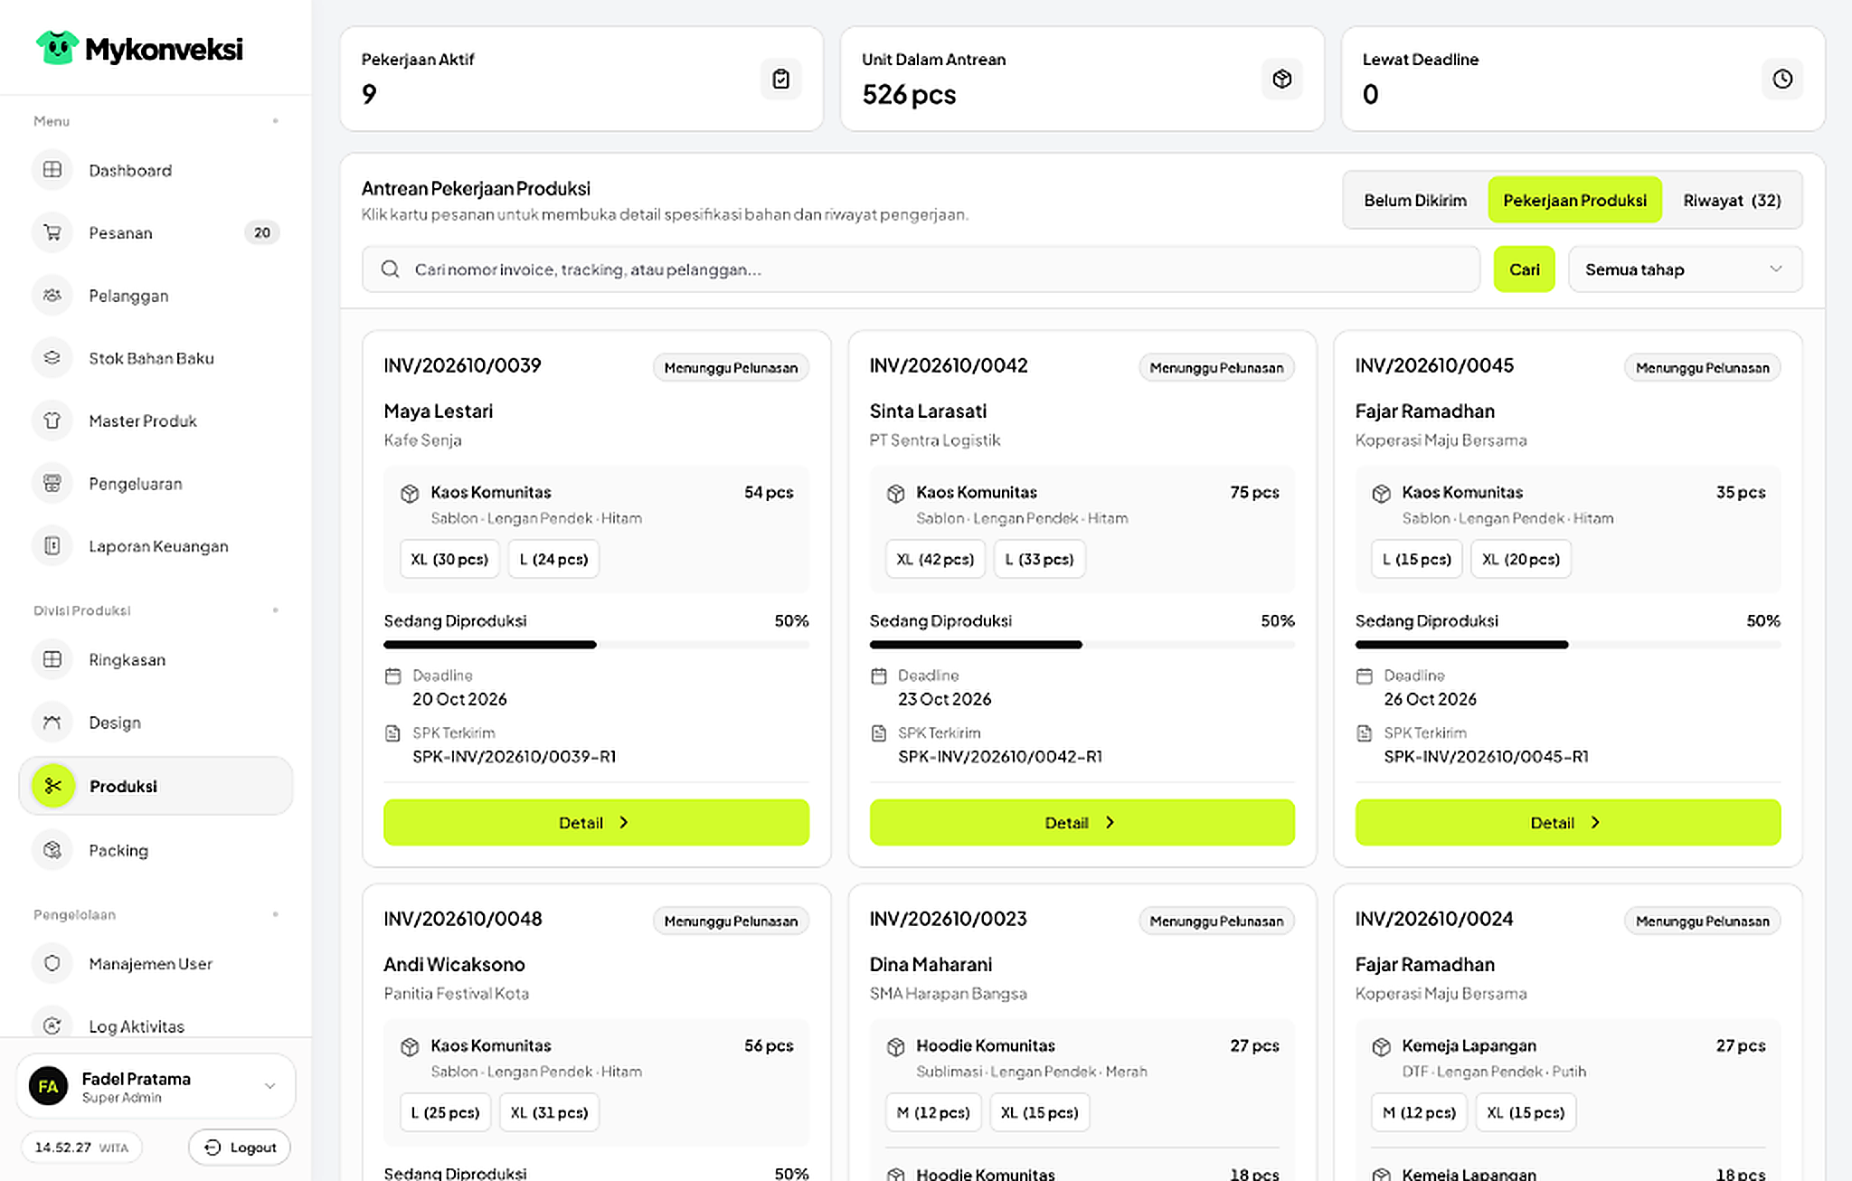Image resolution: width=1852 pixels, height=1181 pixels.
Task: Click the Pekerjaan Aktif clipboard icon
Action: tap(781, 79)
